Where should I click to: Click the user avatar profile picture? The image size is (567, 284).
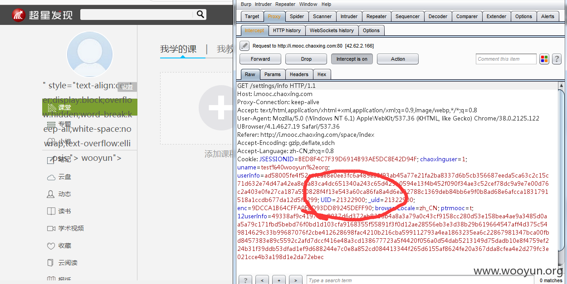click(90, 55)
